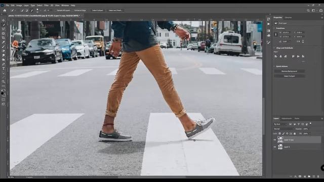Screen dimensions: 324x182
Task: Open the workspace switcher icon
Action: (314, 10)
